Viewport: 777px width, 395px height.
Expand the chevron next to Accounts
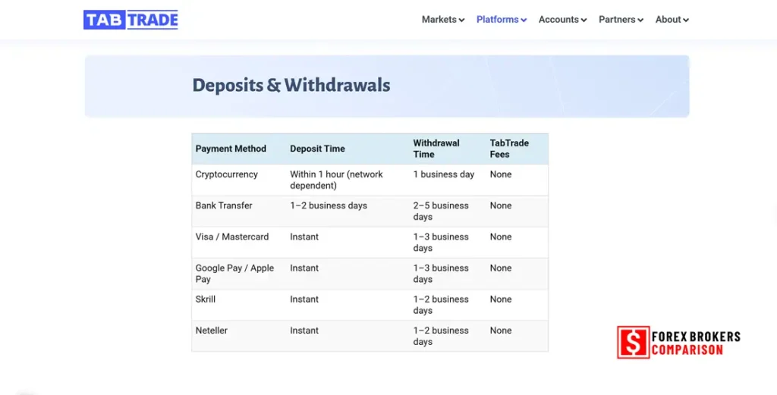[584, 20]
